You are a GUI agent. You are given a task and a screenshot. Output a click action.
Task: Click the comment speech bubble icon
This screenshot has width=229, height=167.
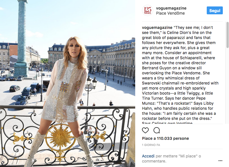(157, 130)
